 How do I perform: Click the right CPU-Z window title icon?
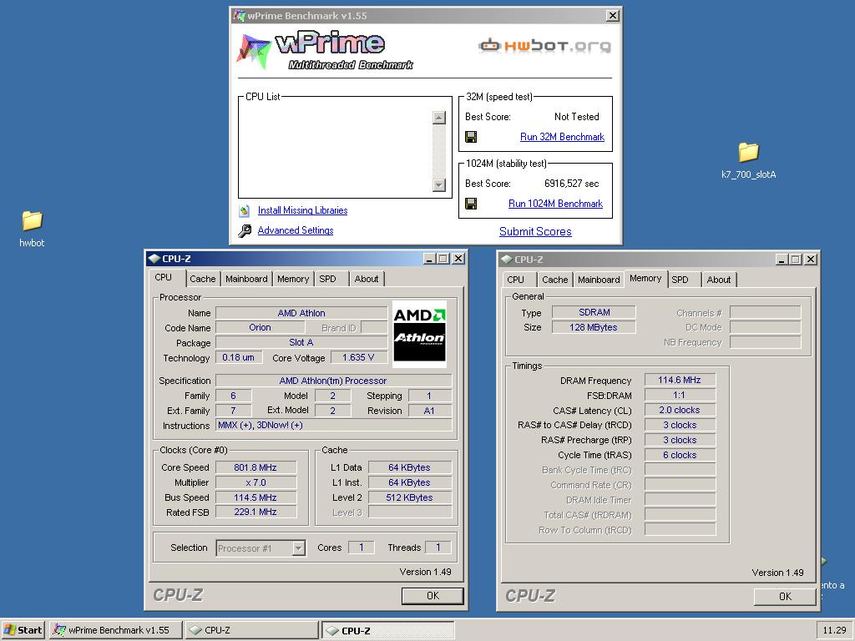click(507, 260)
